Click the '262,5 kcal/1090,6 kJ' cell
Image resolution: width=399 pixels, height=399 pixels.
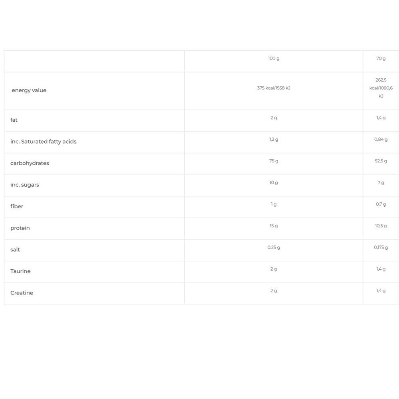pos(381,88)
